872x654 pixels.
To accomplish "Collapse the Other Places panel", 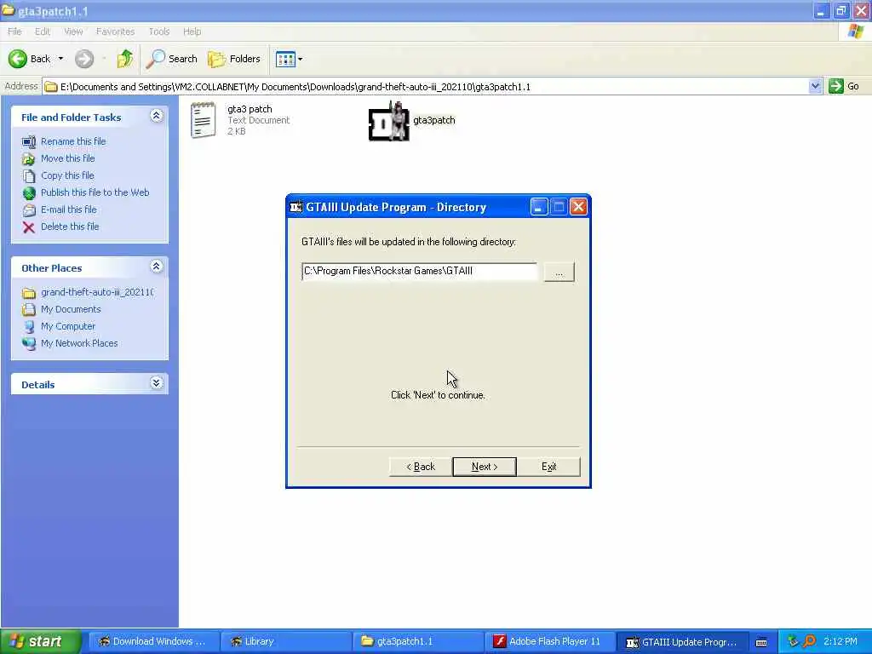I will pos(157,267).
